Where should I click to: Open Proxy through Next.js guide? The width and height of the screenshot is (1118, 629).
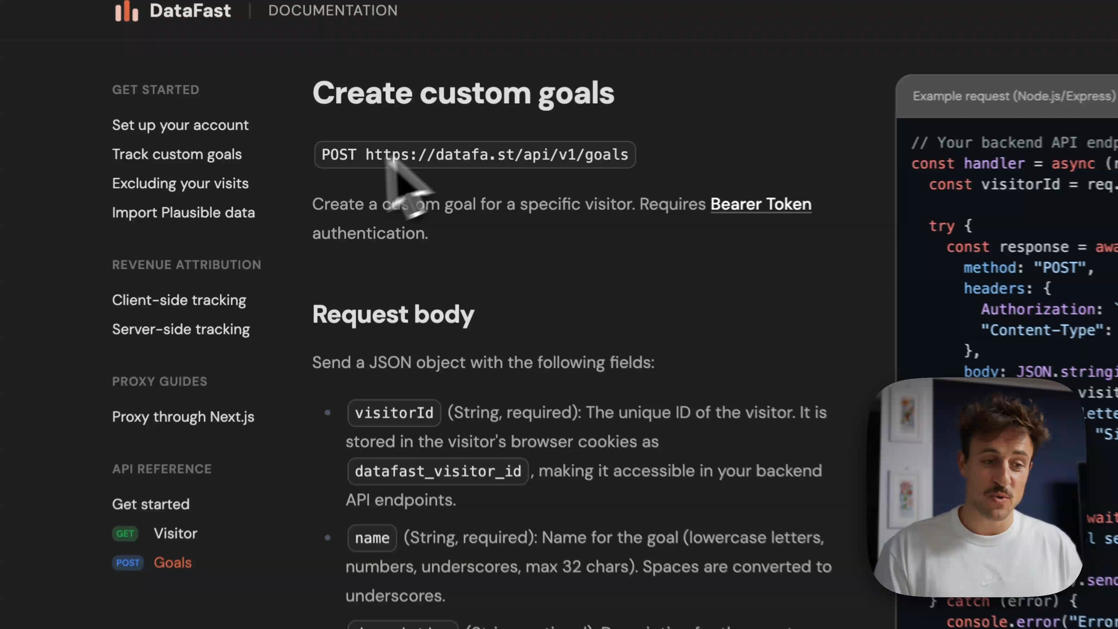183,417
